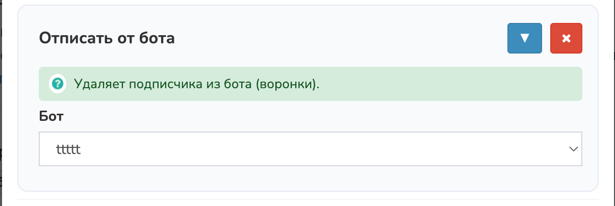Image resolution: width=615 pixels, height=206 pixels.
Task: Click the Удаляет подписчика из бота hint text
Action: tap(196, 84)
